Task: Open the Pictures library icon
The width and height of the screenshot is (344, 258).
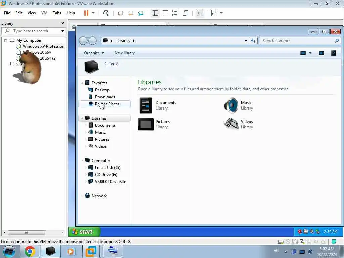Action: (x=146, y=124)
